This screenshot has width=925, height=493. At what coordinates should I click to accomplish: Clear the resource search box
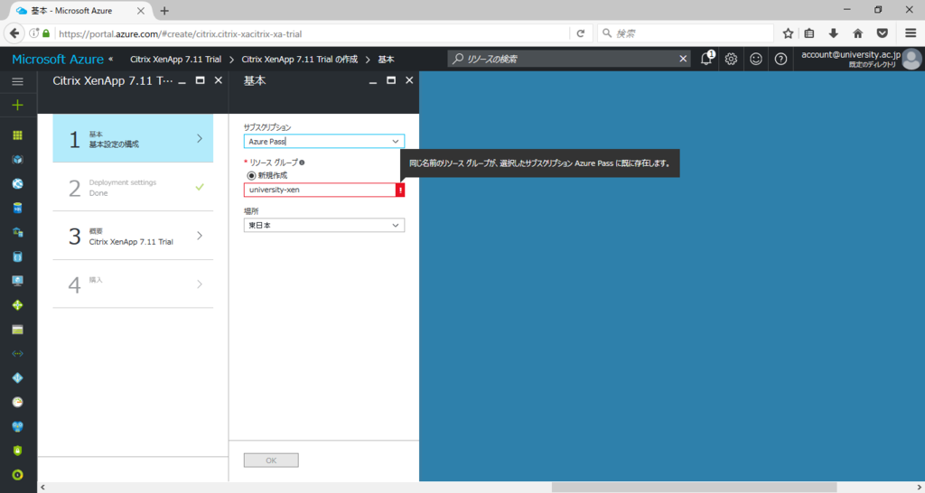pyautogui.click(x=683, y=59)
